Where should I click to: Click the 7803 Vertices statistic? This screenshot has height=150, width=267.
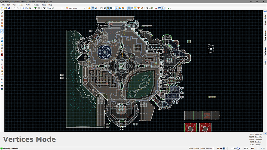[x=256, y=134]
